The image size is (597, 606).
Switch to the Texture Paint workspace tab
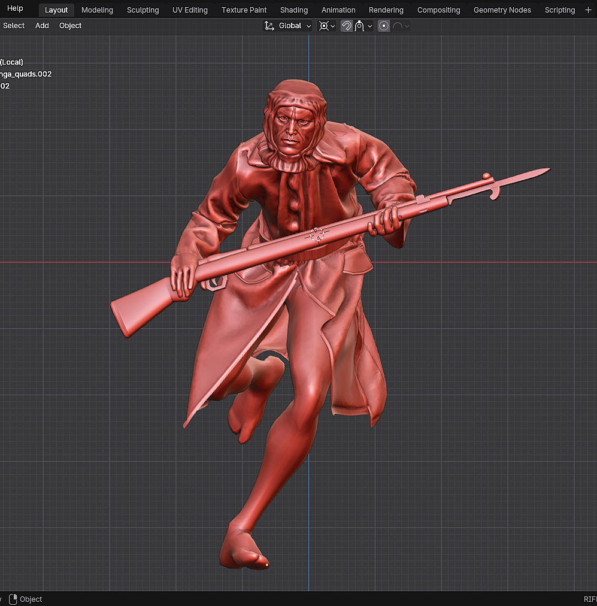coord(244,10)
